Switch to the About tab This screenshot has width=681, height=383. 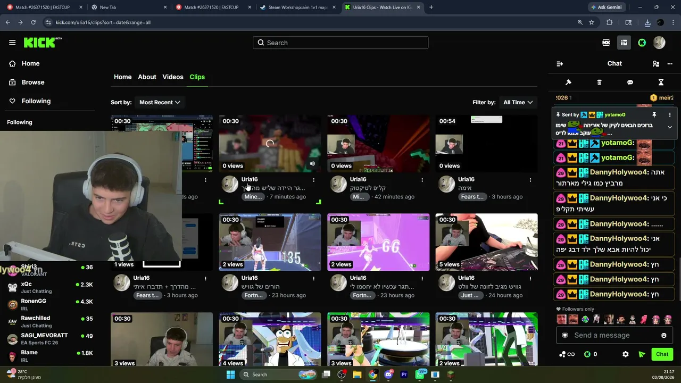[147, 77]
